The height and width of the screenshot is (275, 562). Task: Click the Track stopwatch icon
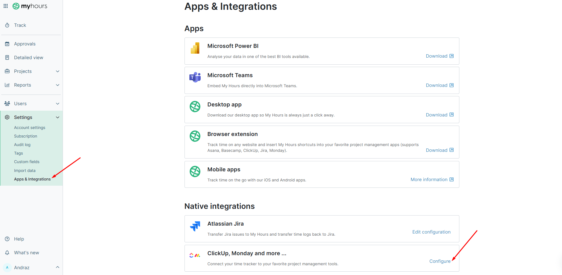click(x=7, y=25)
